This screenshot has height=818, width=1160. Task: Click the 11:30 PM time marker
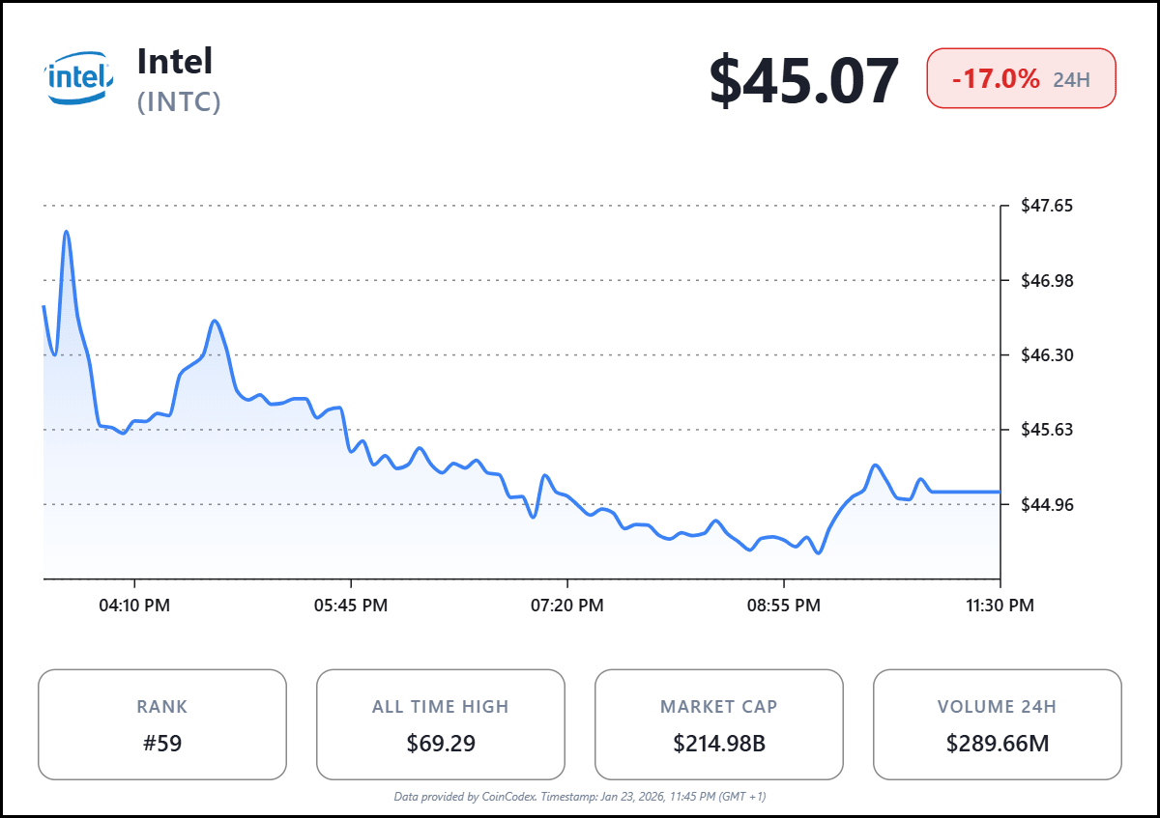click(x=1000, y=606)
